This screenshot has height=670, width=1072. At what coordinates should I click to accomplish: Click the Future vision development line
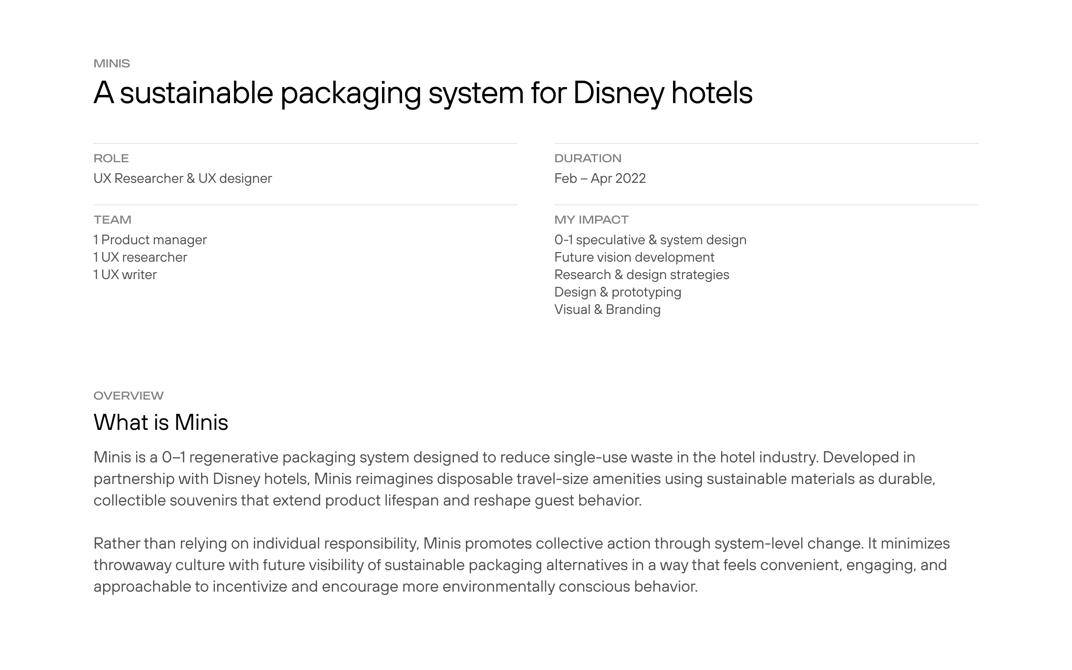pyautogui.click(x=634, y=257)
